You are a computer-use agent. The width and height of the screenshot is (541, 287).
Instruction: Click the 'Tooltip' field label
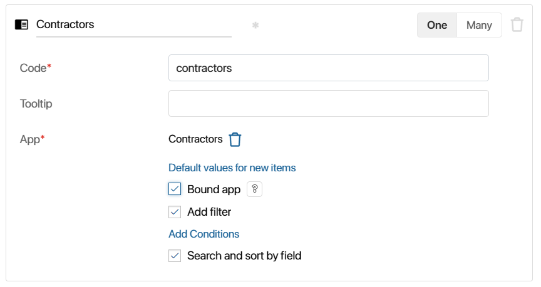tap(36, 104)
